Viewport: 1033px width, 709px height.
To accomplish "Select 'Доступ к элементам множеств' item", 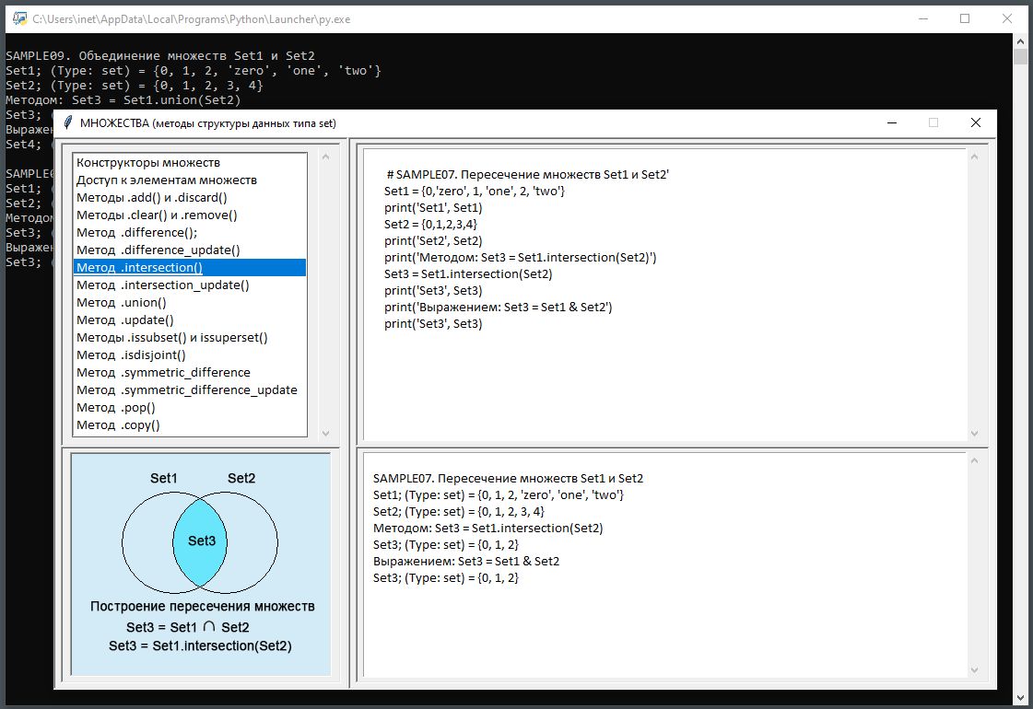I will (167, 180).
